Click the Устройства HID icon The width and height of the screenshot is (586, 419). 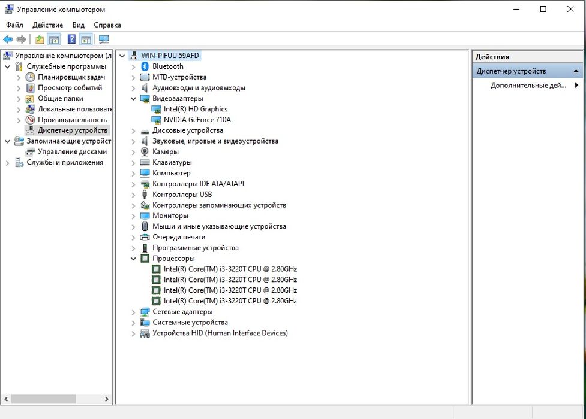tap(145, 333)
